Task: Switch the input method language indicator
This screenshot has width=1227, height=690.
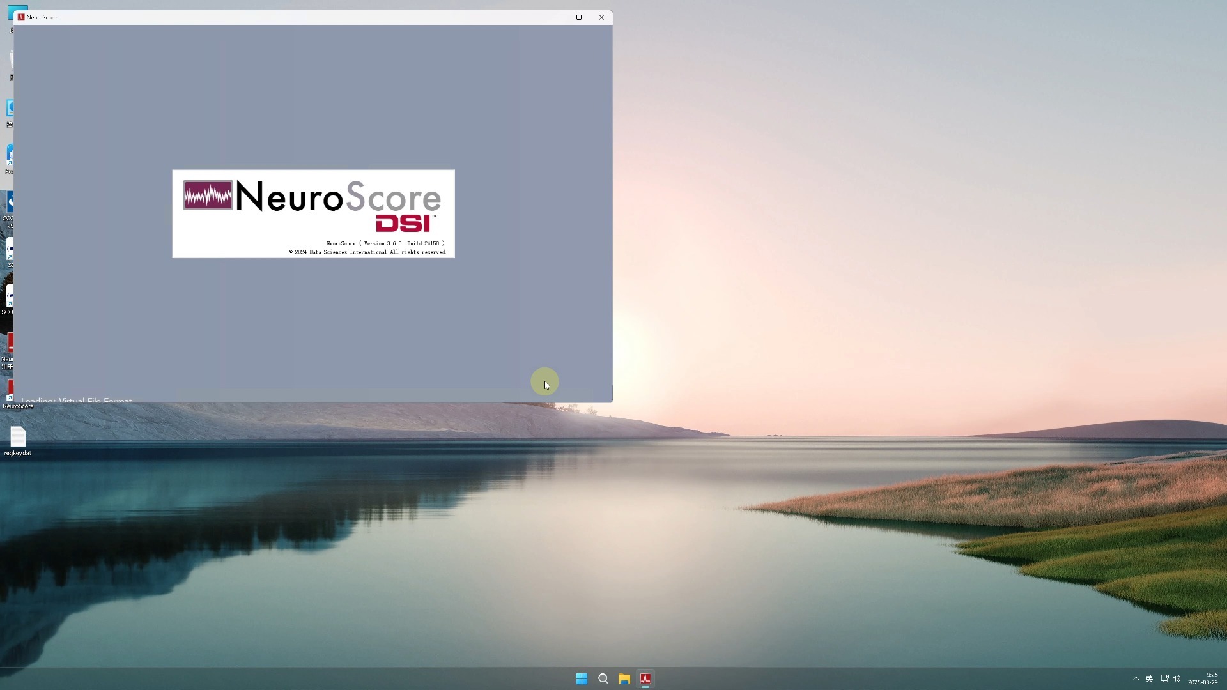Action: pos(1149,678)
